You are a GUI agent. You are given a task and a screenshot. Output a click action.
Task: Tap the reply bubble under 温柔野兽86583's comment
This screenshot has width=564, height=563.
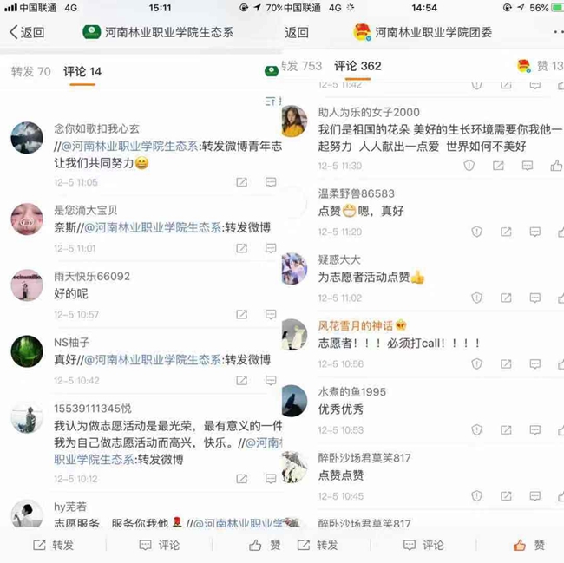coord(534,232)
